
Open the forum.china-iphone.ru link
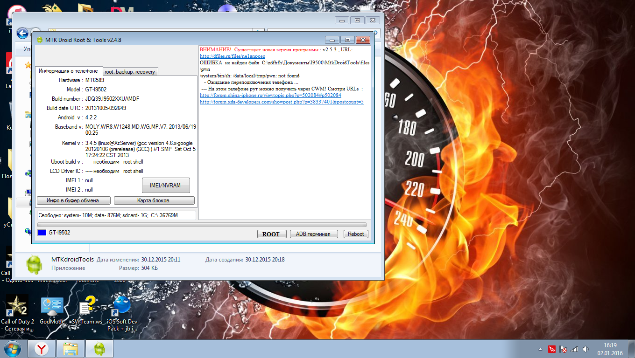[270, 95]
